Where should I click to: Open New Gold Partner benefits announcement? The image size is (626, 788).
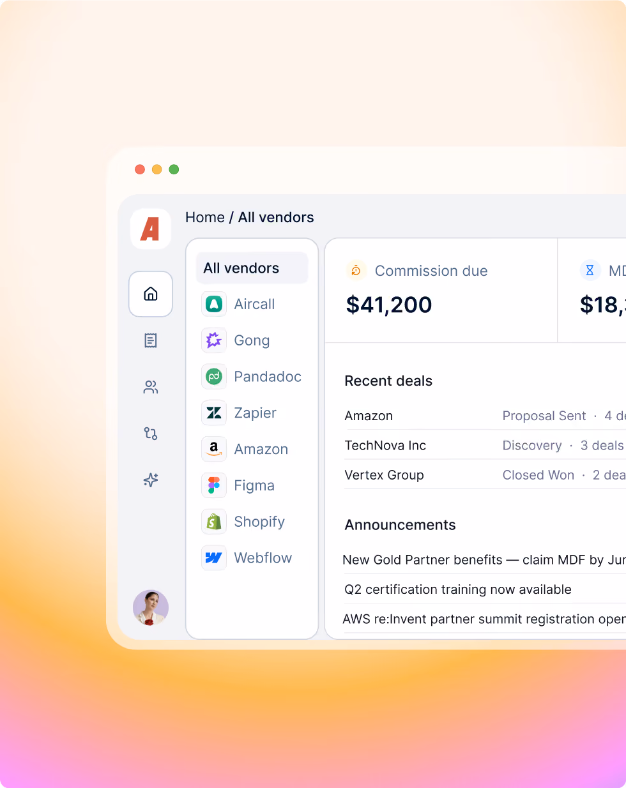click(x=484, y=560)
